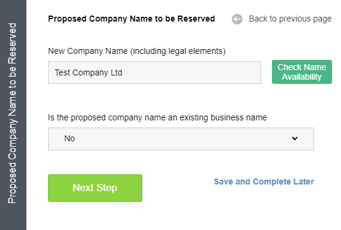341x230 pixels.
Task: Click the middle of the No combo box
Action: point(181,139)
